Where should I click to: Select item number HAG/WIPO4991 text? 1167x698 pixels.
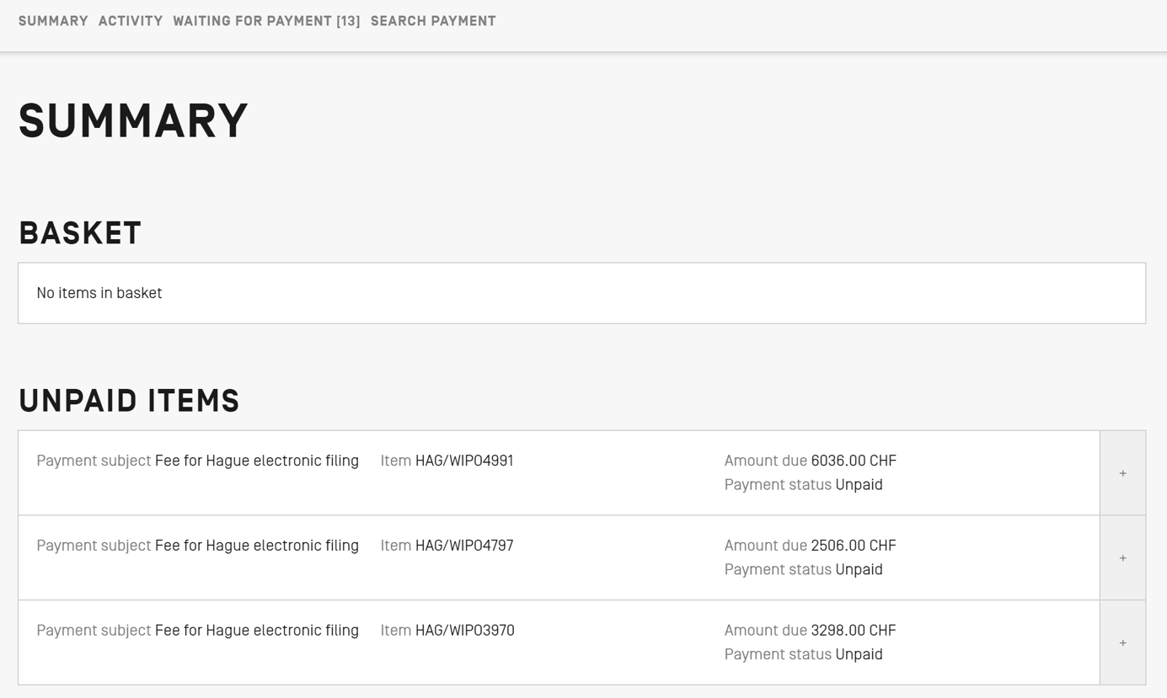[464, 461]
